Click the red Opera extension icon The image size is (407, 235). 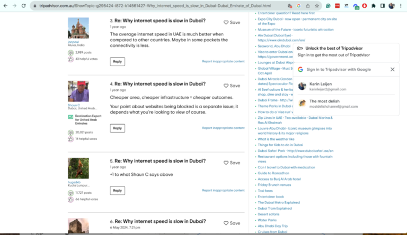coord(365,6)
